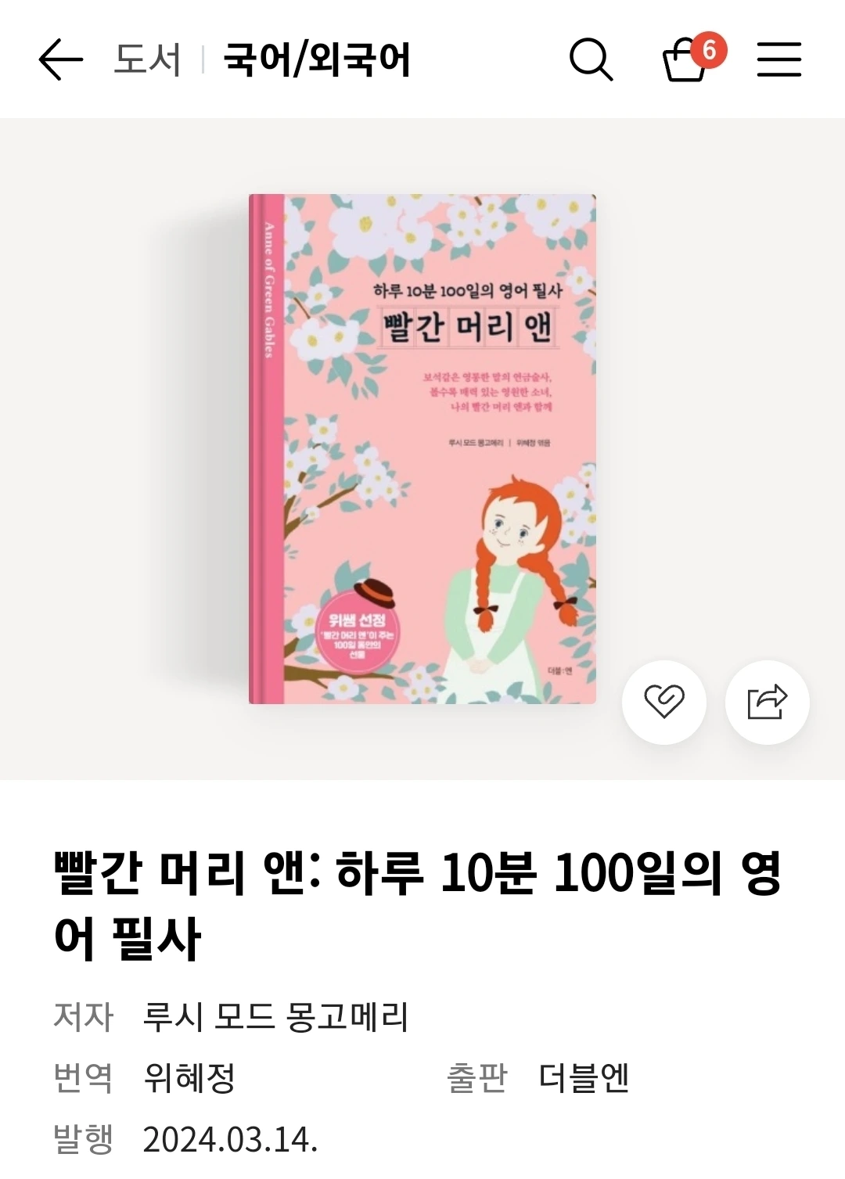Tap the 출판 field label

pyautogui.click(x=477, y=1078)
